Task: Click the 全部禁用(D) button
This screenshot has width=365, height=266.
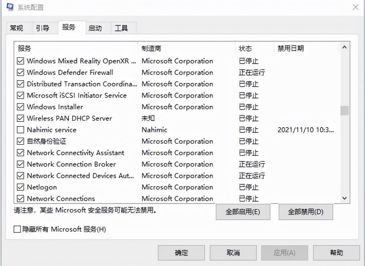Action: 306,212
